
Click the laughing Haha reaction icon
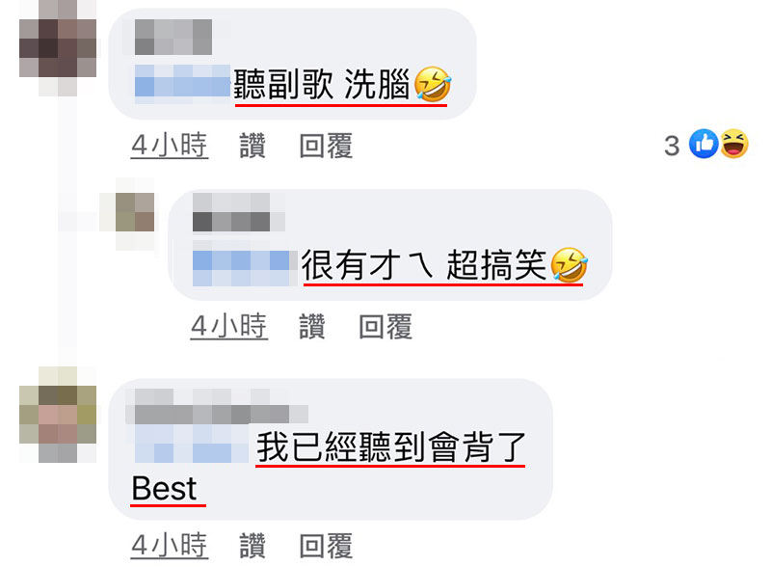point(734,144)
